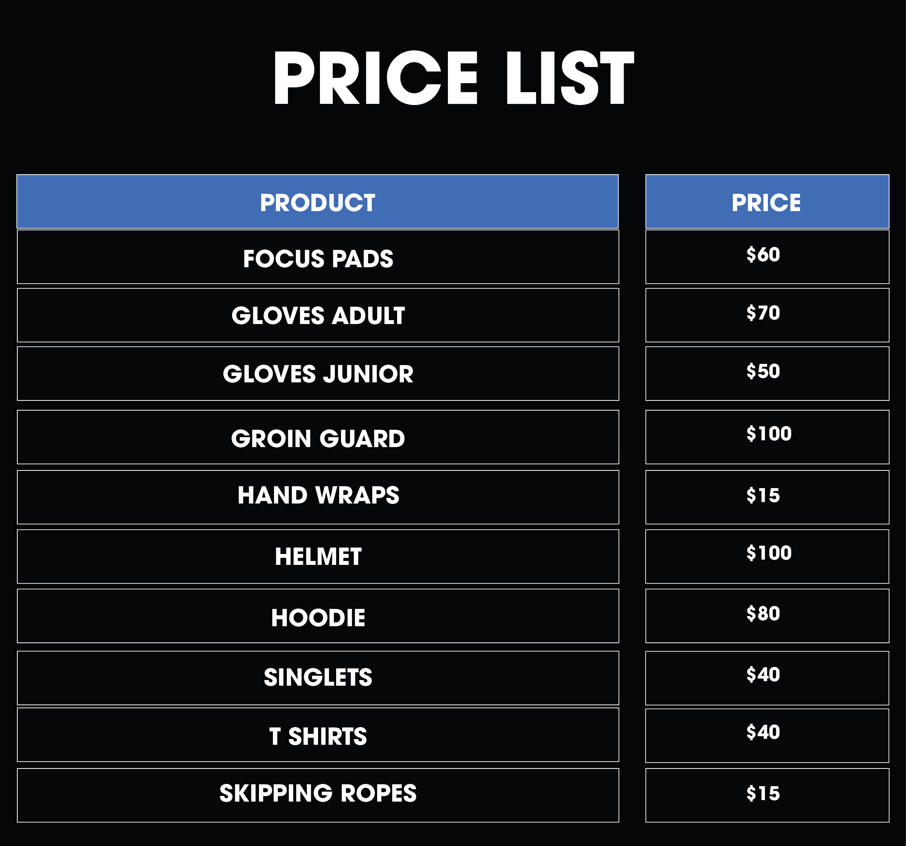Viewport: 906px width, 846px height.
Task: Select the HOODIE product cell
Action: 318,616
